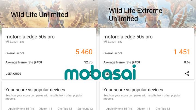Select the Samsung device in left comparison list
This screenshot has width=196, height=110.
click(85, 109)
